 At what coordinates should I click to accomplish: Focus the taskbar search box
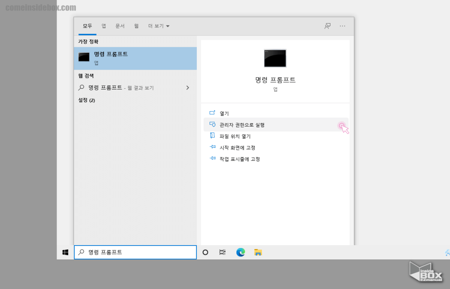(135, 252)
